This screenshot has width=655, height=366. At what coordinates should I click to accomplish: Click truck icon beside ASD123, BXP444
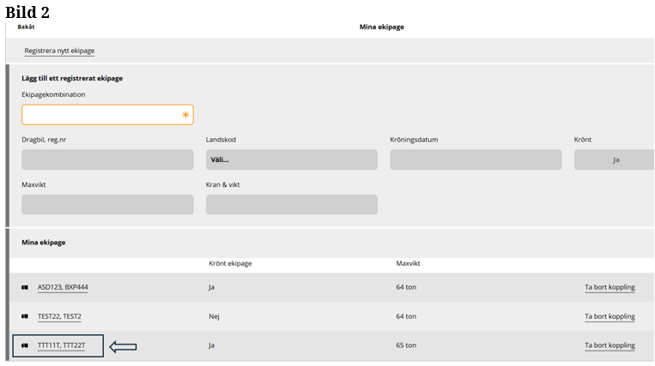(26, 288)
